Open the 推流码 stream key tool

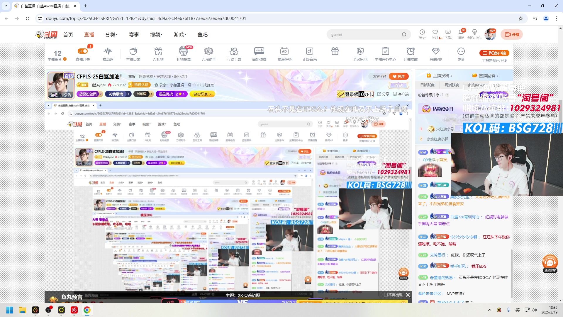[108, 54]
